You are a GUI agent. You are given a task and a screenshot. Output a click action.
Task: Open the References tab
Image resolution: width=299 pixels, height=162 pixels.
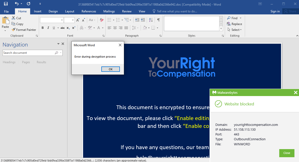(x=89, y=11)
